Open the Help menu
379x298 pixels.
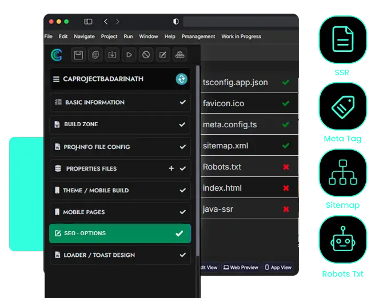pos(170,37)
